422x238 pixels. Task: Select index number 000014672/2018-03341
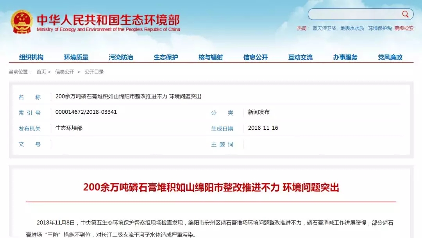click(86, 112)
